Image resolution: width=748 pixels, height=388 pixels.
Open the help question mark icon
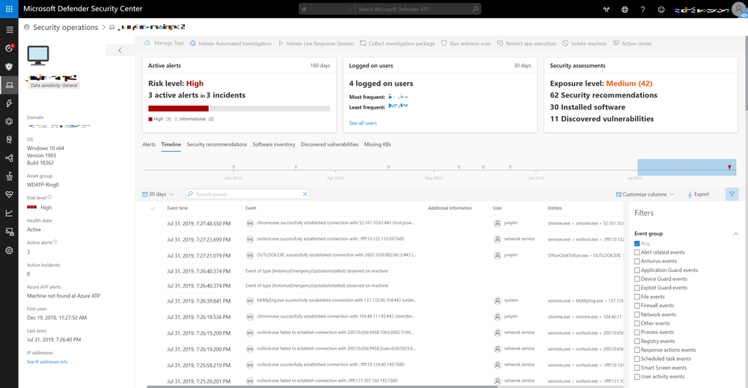point(642,9)
